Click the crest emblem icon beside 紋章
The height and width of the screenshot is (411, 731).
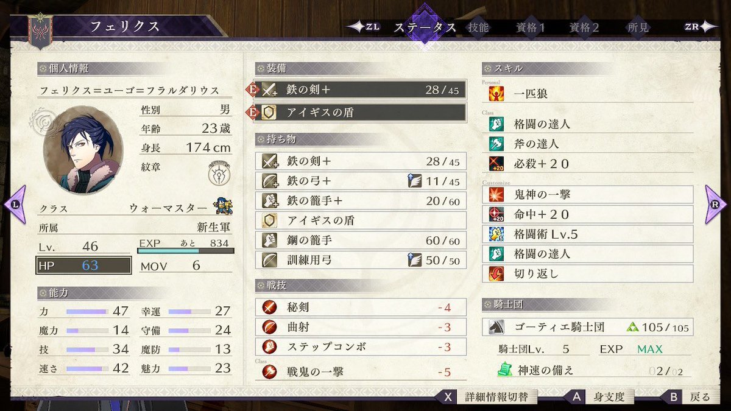(218, 173)
